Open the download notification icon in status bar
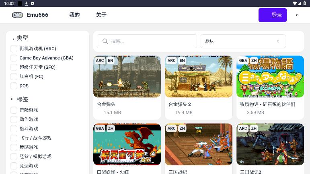 26,3
